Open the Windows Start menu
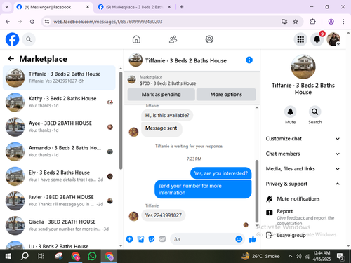Viewport: 351px width, 263px height. (x=8, y=256)
